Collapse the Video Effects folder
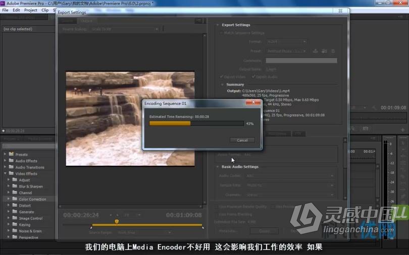 click(5, 173)
